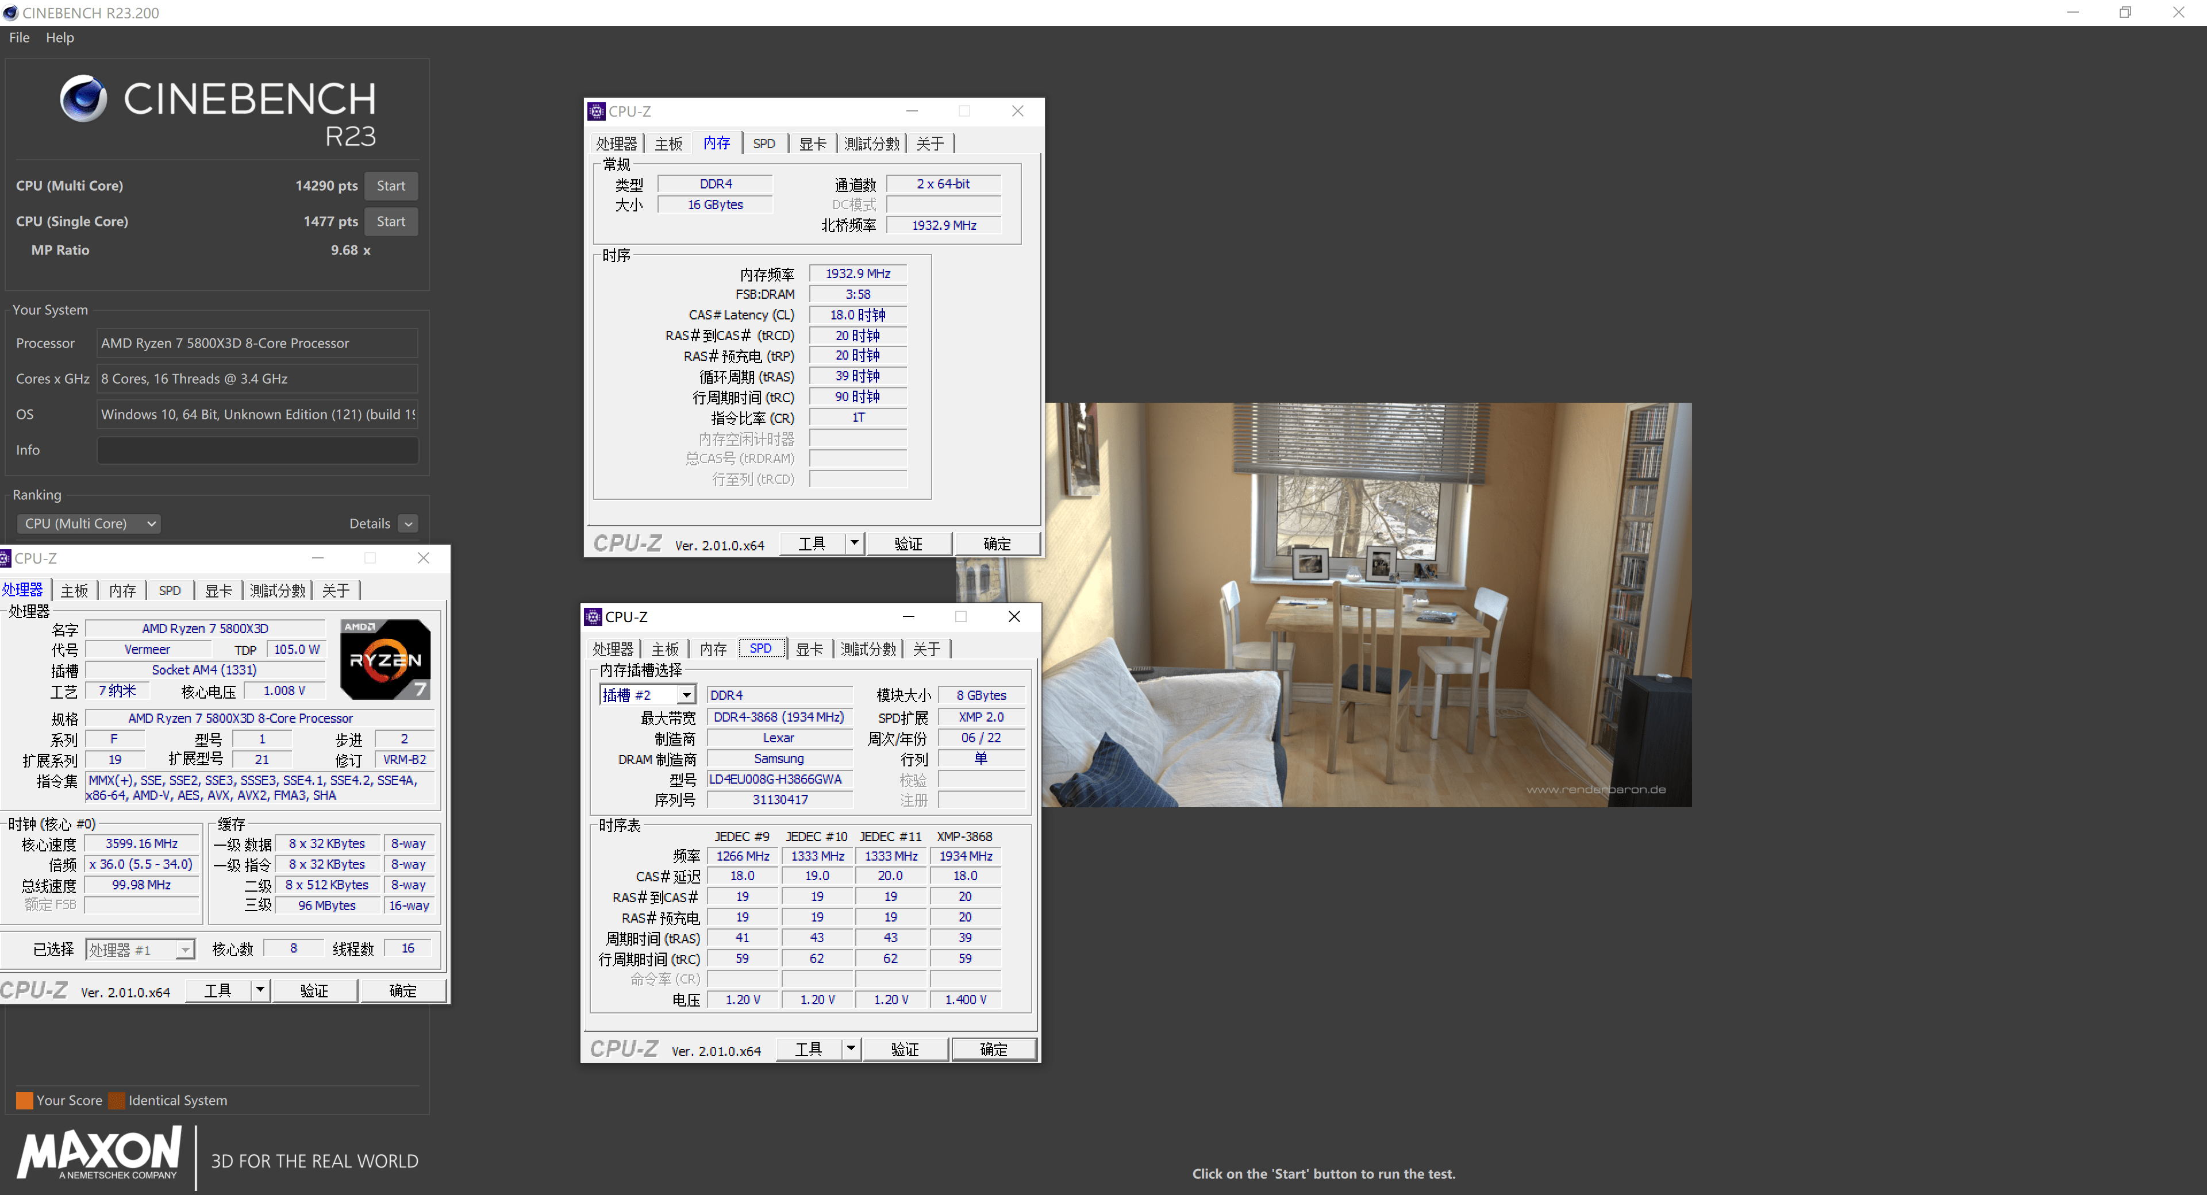Close the CPU-Z memory window
The image size is (2207, 1195).
[x=1018, y=111]
